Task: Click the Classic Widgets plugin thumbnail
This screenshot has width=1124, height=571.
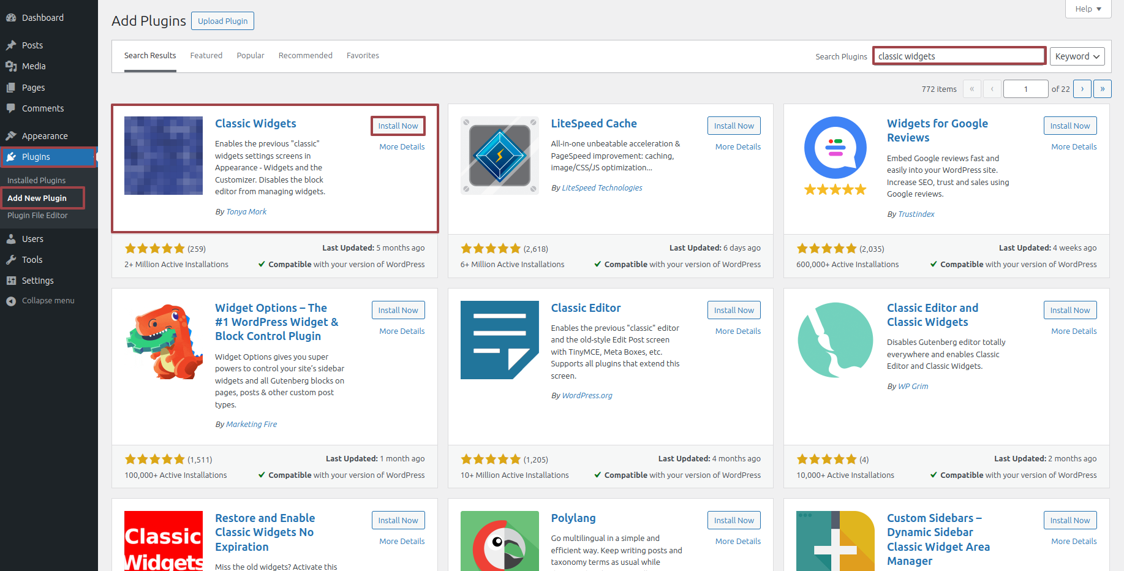Action: [x=164, y=156]
